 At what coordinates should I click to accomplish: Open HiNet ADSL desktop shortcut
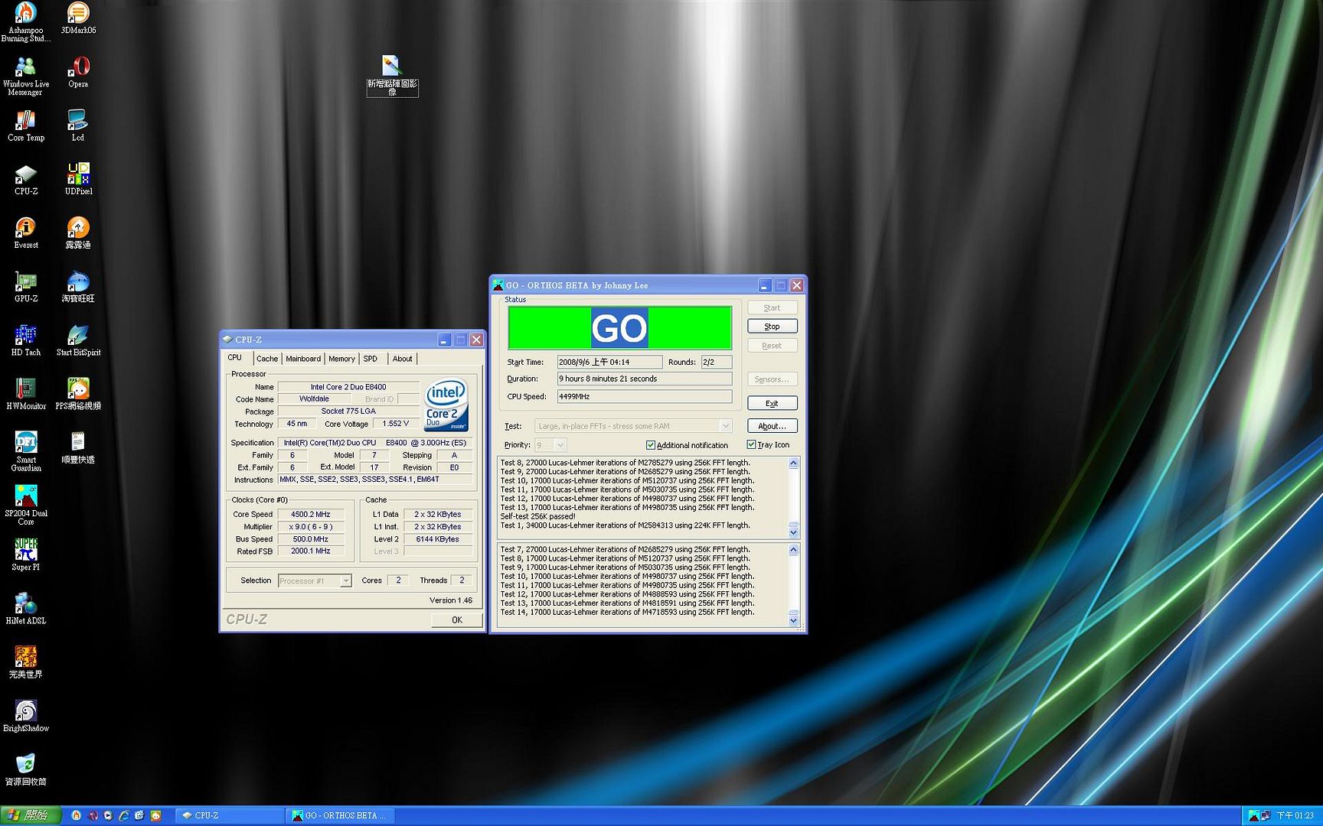[26, 609]
